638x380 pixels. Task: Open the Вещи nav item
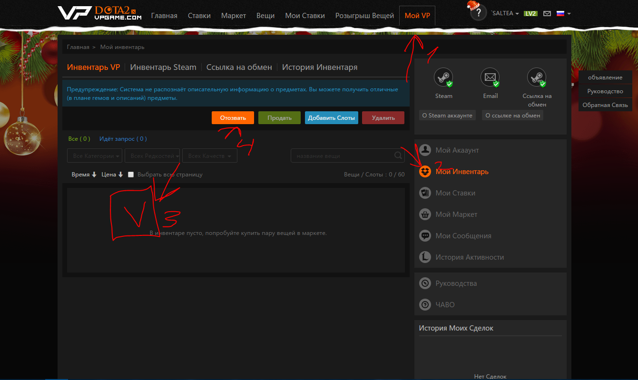(265, 16)
